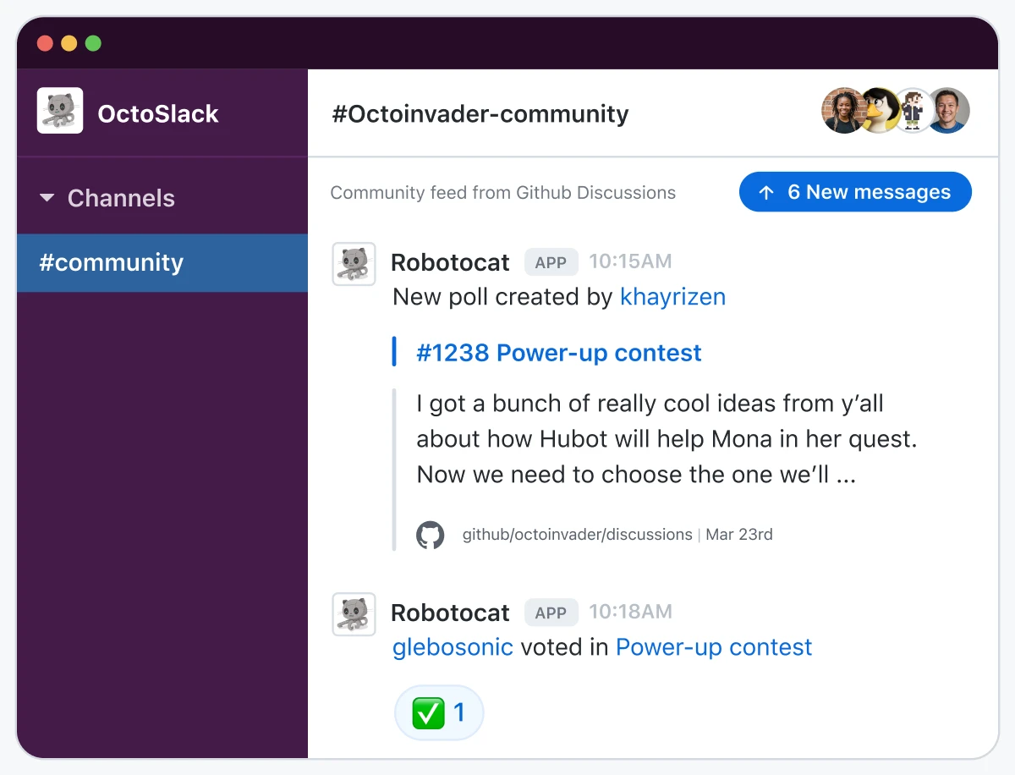The height and width of the screenshot is (775, 1015).
Task: Click the 6 New messages button
Action: tap(854, 192)
